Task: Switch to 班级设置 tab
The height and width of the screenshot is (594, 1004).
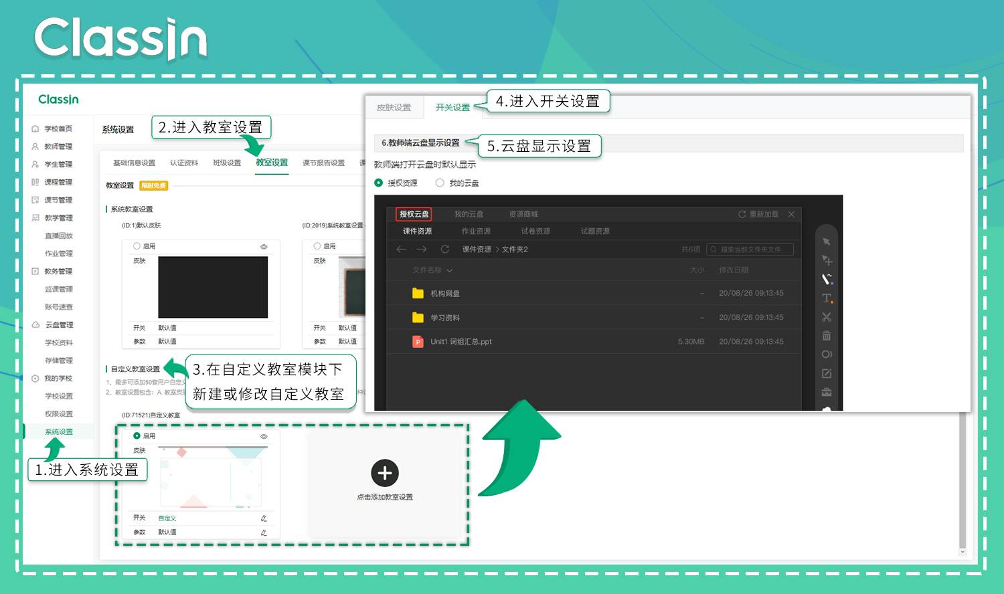Action: (x=227, y=163)
